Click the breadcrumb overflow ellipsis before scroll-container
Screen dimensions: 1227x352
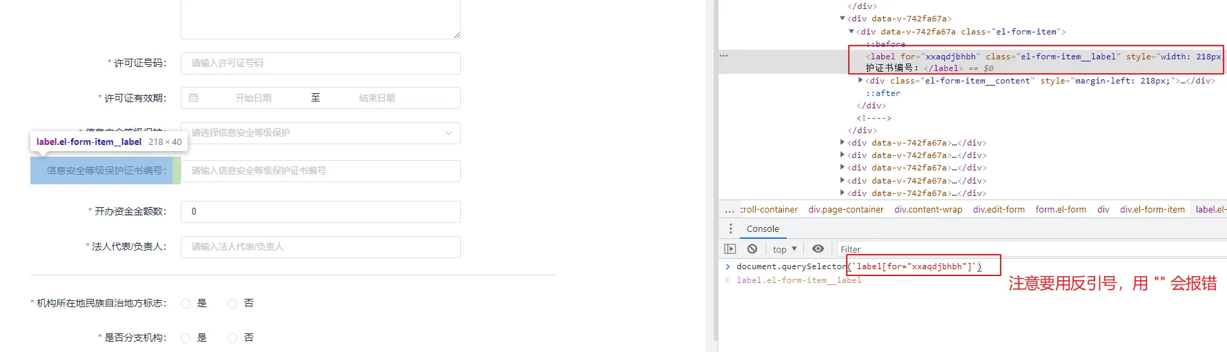click(x=729, y=210)
